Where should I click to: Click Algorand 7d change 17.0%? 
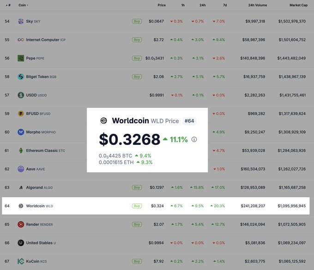tap(218, 187)
